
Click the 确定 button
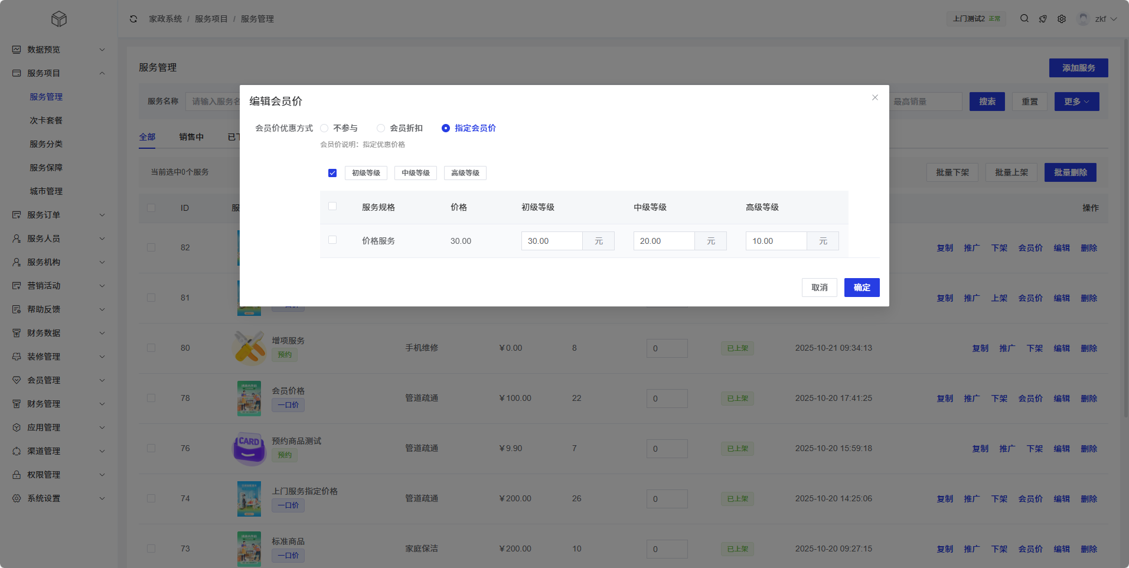tap(862, 288)
